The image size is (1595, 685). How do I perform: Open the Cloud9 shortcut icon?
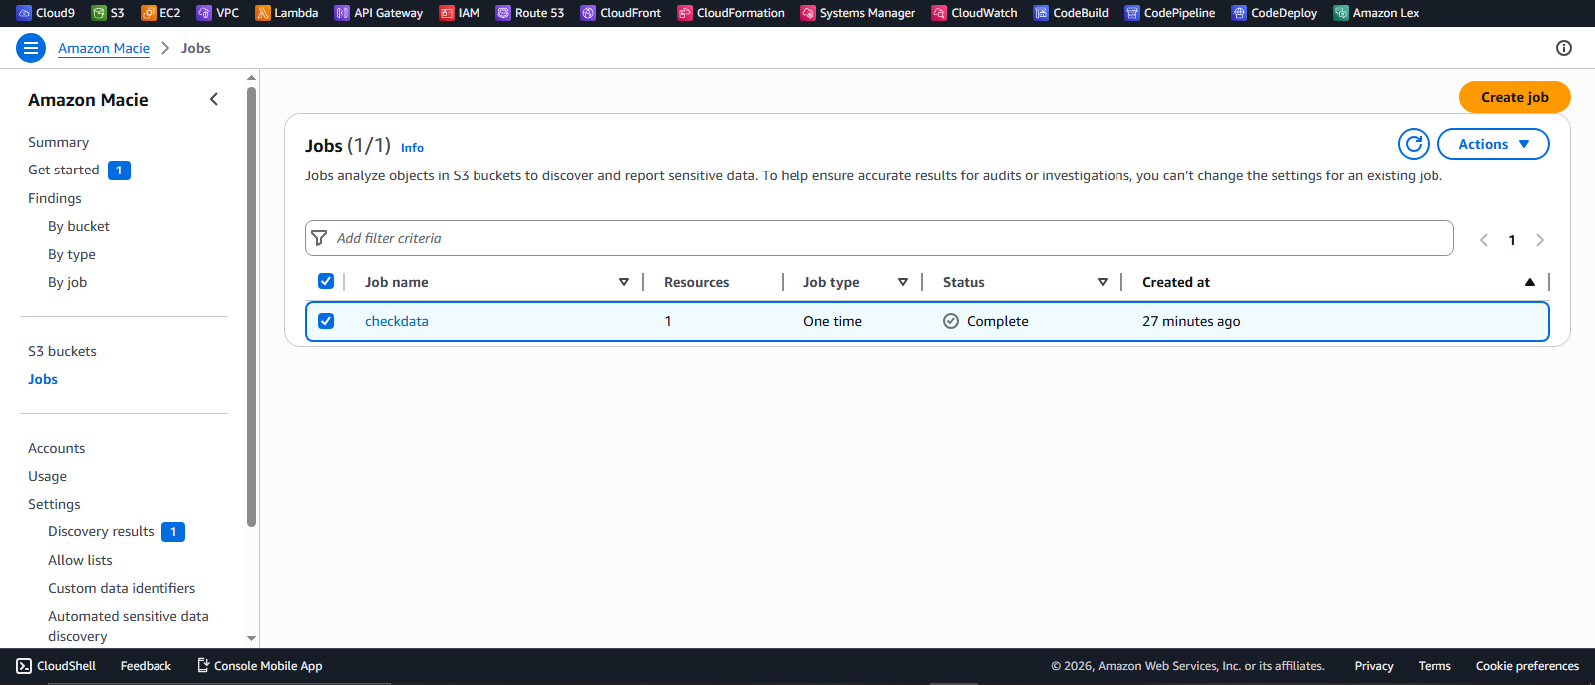pos(25,13)
